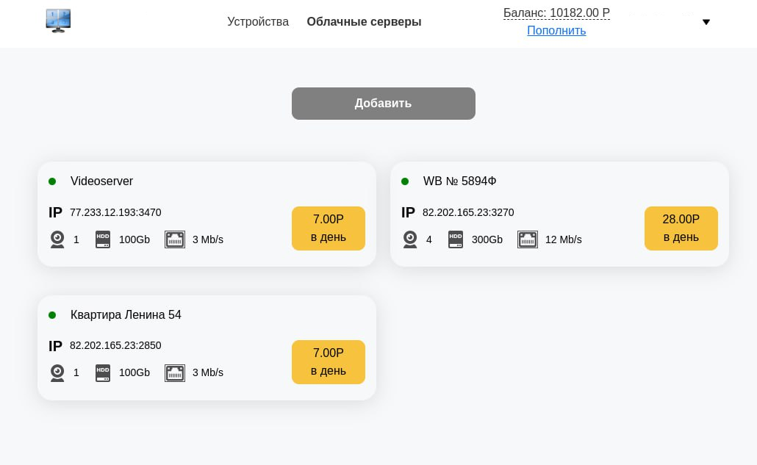The image size is (757, 465).
Task: Open the Квартира Ленина 54 server title
Action: (126, 315)
